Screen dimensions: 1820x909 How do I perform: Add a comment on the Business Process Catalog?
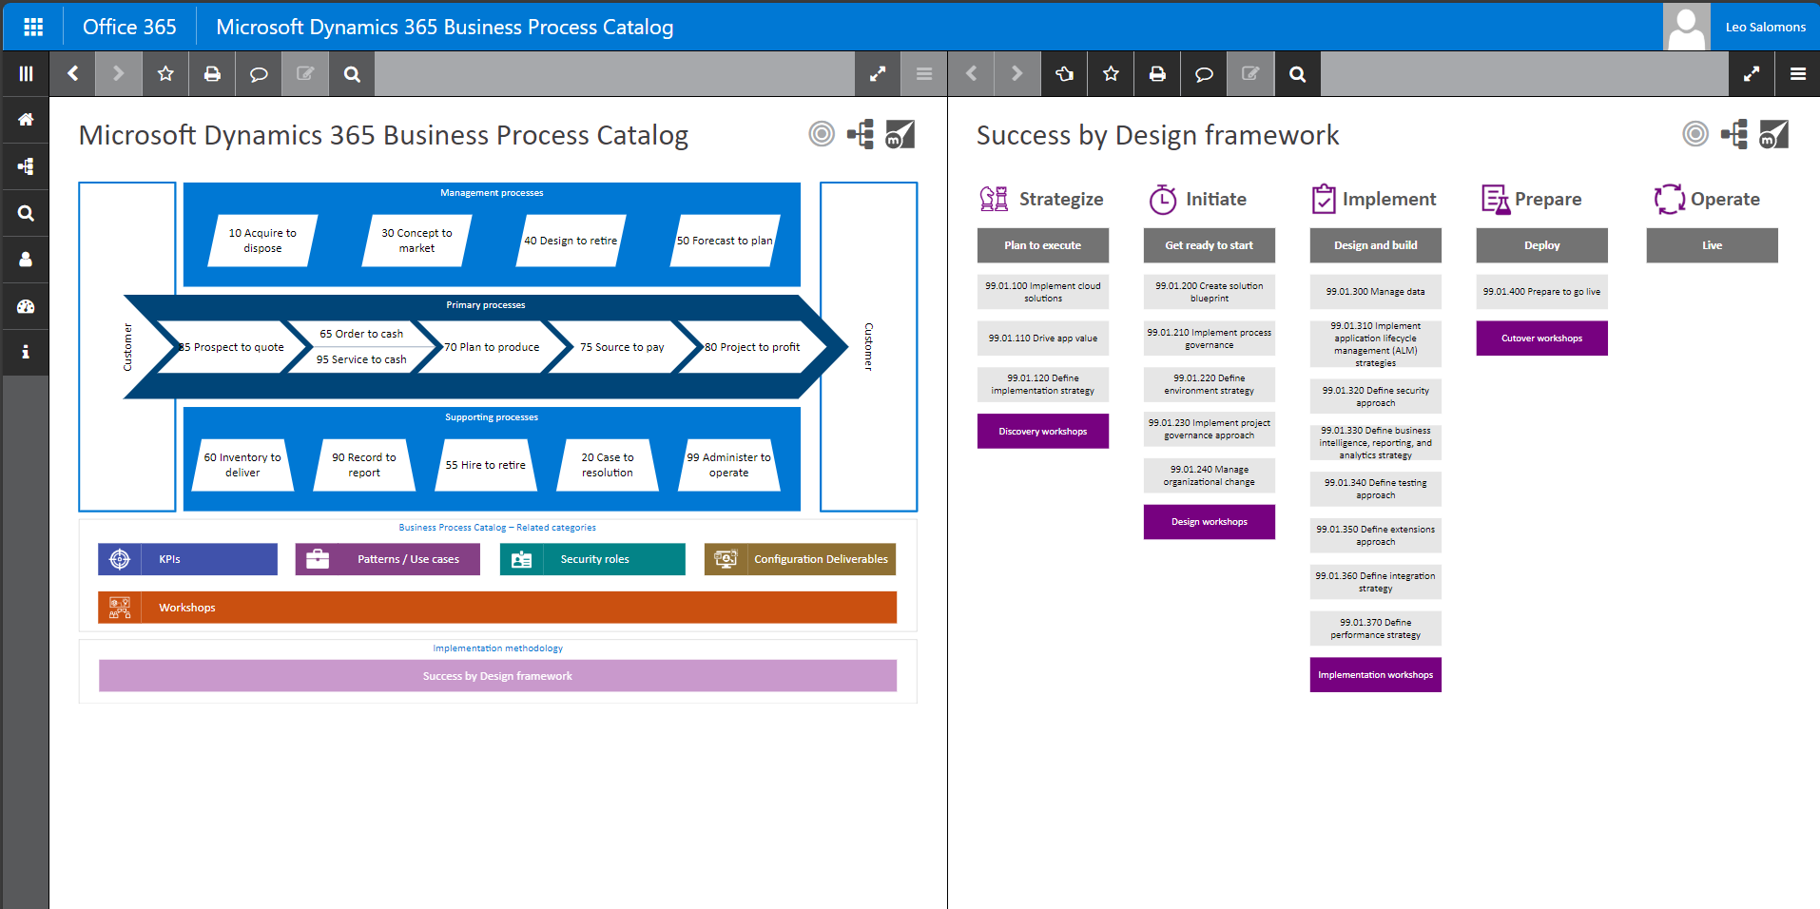(258, 73)
